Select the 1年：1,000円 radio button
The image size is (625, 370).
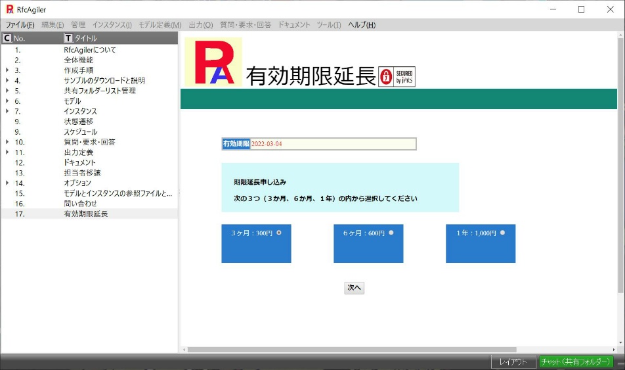click(x=502, y=233)
